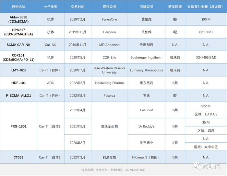Click the 普瑞金生物 licensor cell
227x176 pixels.
[x=110, y=126]
